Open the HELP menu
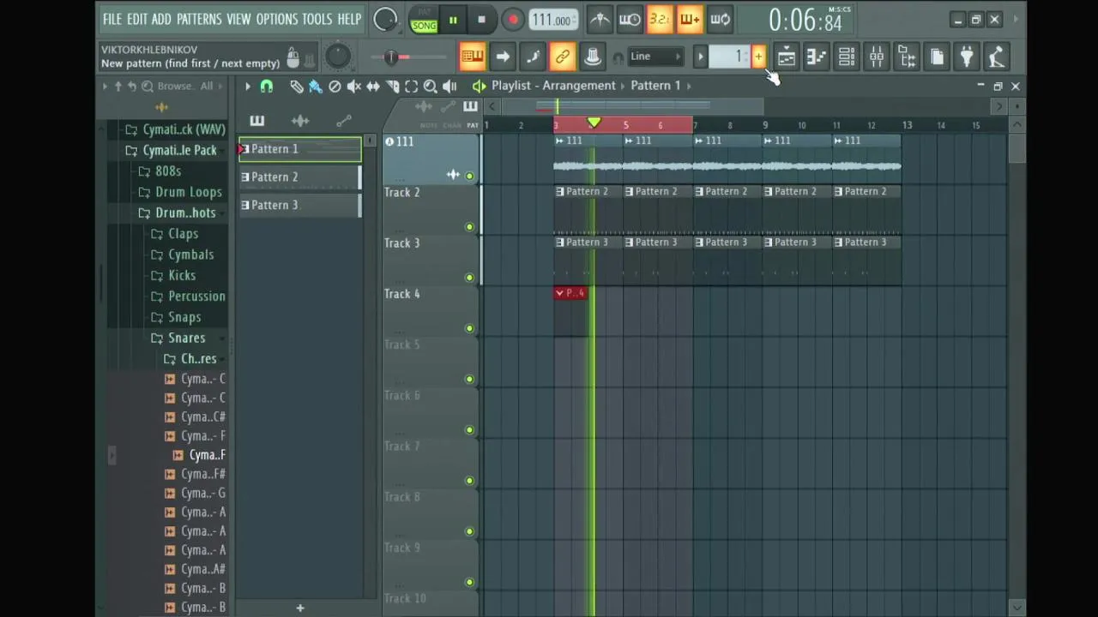This screenshot has height=617, width=1098. point(349,19)
